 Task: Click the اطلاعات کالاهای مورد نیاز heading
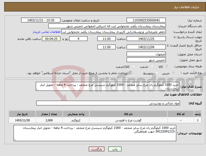tap(183, 94)
